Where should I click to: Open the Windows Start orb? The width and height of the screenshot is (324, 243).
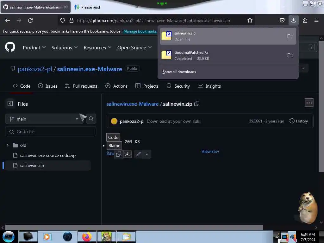coord(8,237)
